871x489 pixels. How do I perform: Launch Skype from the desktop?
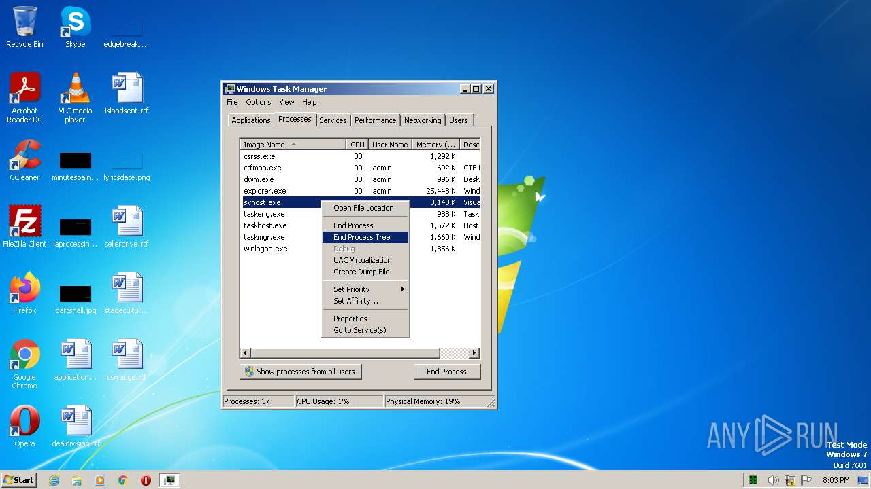pyautogui.click(x=75, y=27)
